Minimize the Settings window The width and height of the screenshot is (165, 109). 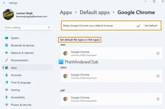pyautogui.click(x=146, y=1)
